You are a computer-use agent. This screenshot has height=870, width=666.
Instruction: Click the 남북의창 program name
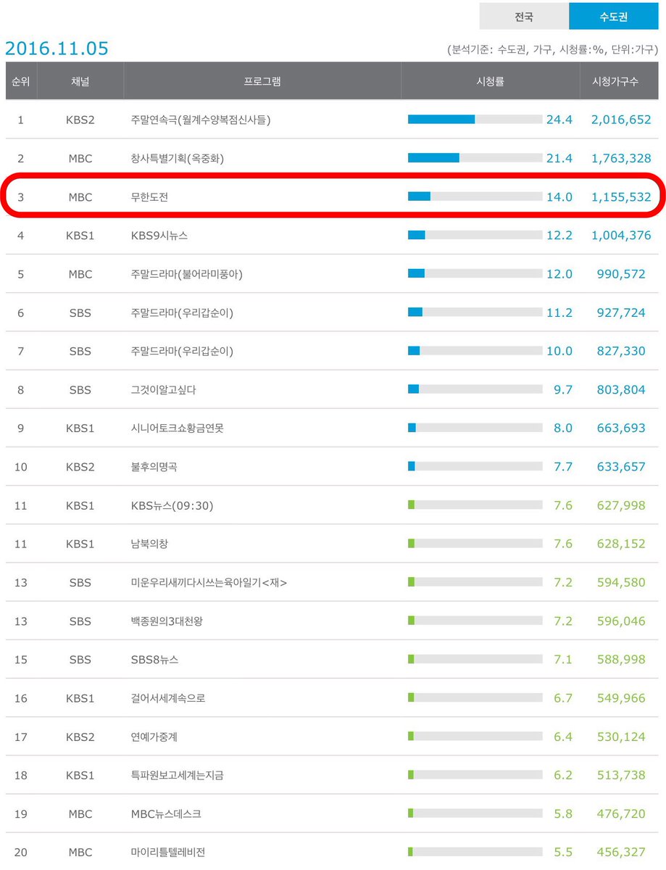tap(149, 544)
